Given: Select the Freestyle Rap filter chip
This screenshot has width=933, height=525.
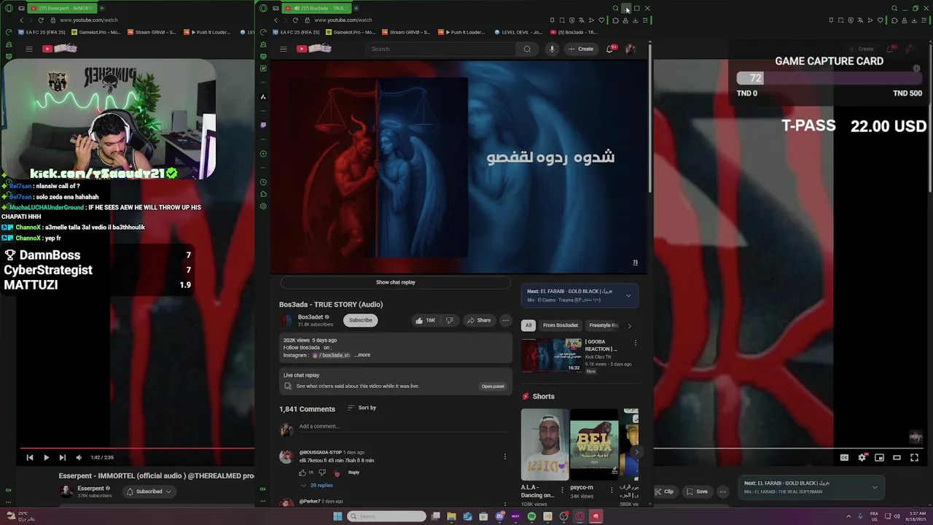Looking at the screenshot, I should pos(604,325).
